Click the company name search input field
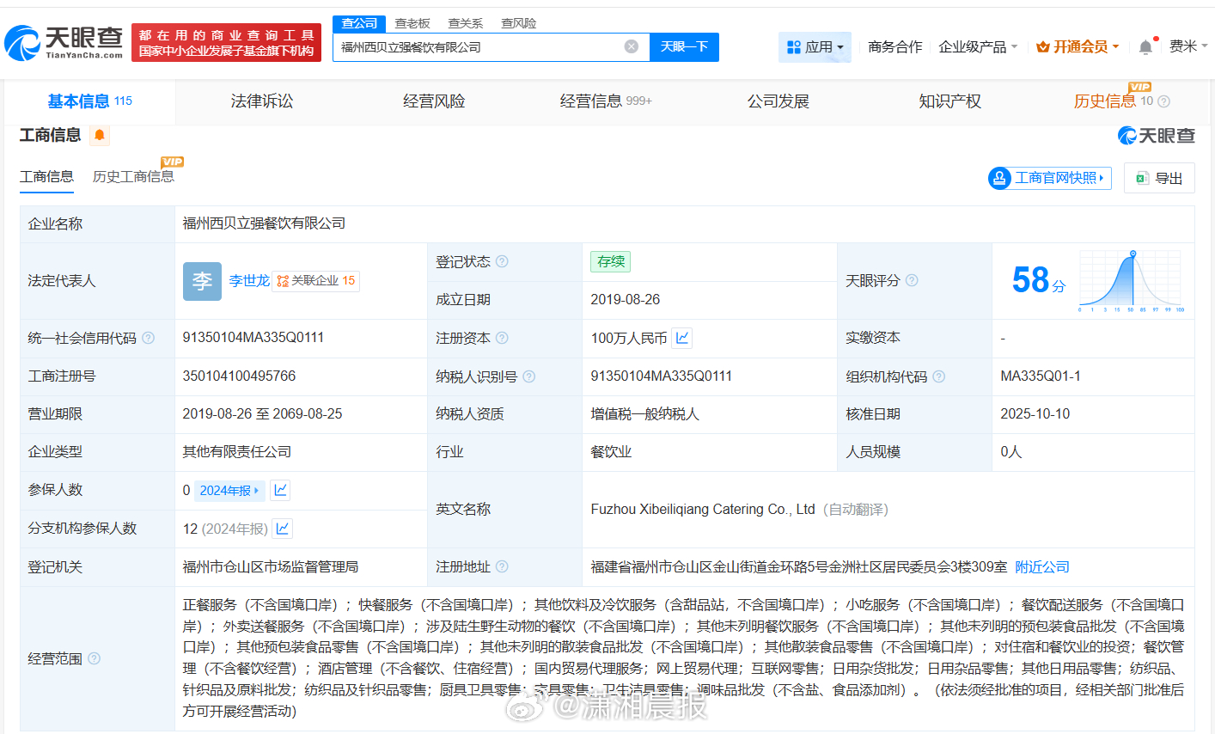 477,47
